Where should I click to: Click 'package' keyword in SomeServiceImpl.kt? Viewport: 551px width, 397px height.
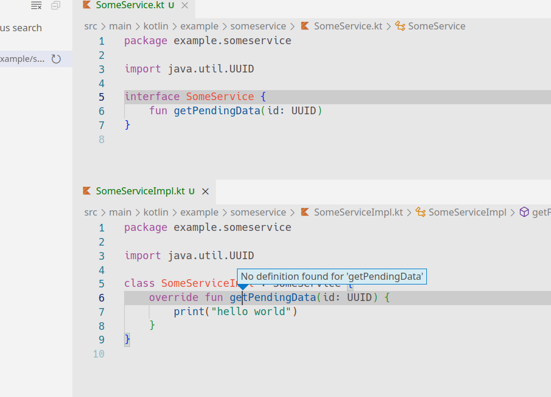click(x=145, y=227)
